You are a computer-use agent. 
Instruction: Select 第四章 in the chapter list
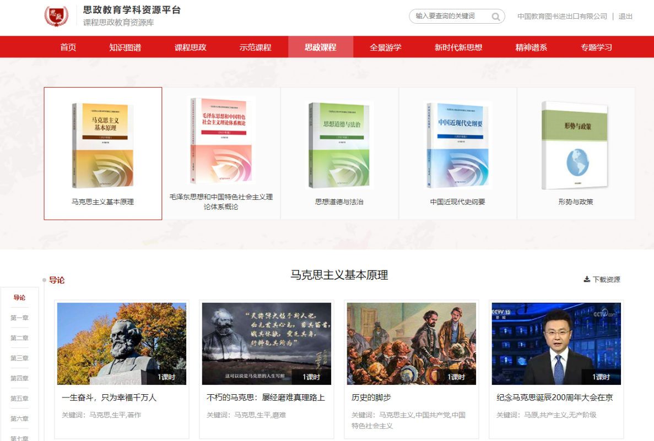pos(19,378)
